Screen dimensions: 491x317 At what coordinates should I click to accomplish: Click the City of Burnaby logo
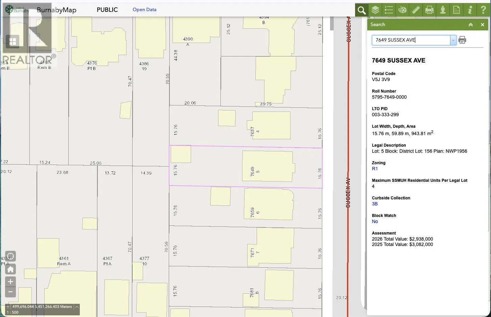click(17, 9)
